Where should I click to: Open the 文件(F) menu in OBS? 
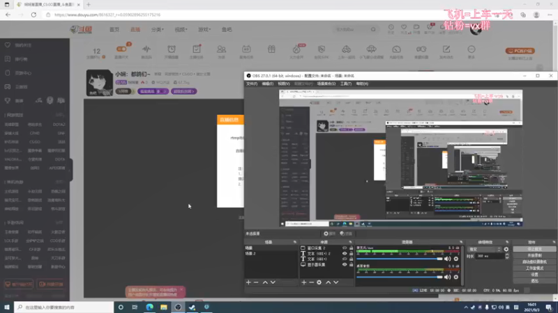(x=252, y=83)
